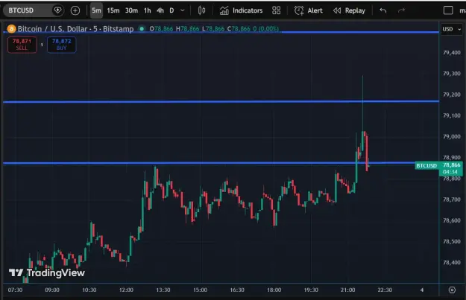Open the Indicators dialog

coord(241,10)
